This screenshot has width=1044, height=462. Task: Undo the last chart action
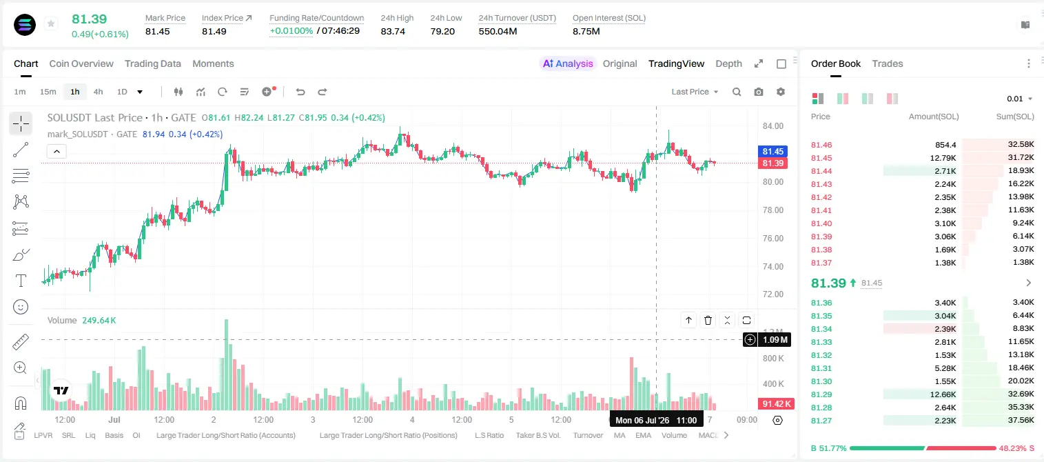[300, 92]
